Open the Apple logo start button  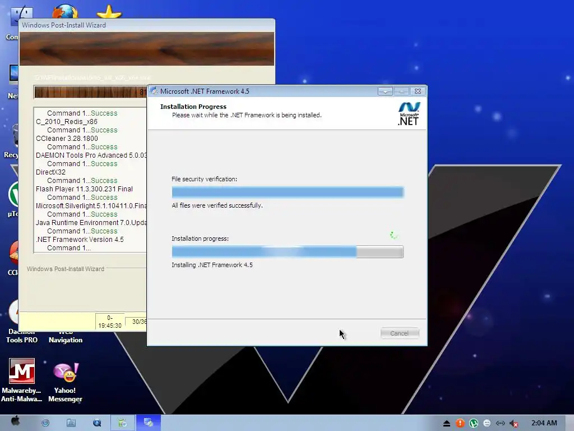pos(15,422)
